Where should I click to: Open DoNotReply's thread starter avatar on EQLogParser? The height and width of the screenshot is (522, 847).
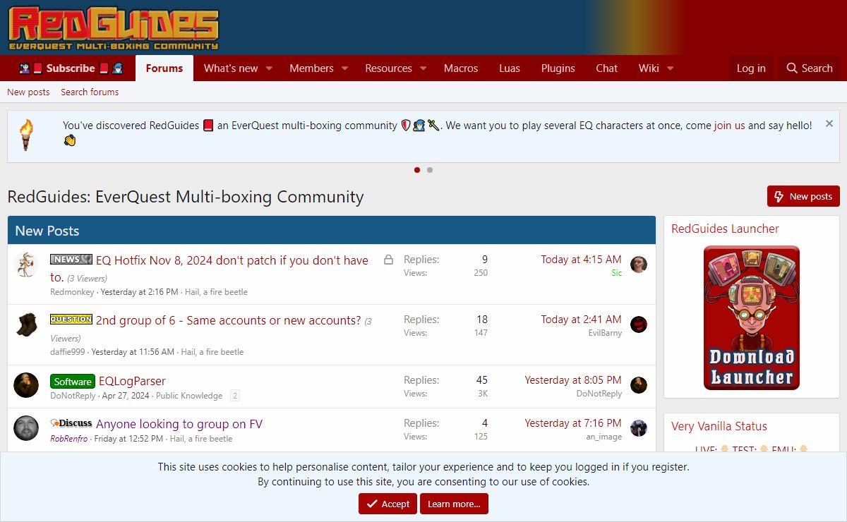[x=26, y=385]
